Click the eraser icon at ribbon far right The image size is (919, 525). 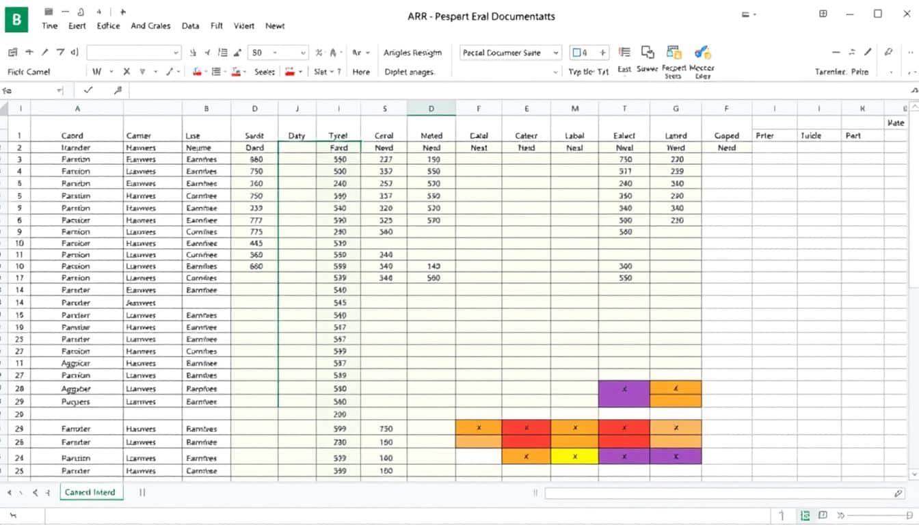point(890,52)
